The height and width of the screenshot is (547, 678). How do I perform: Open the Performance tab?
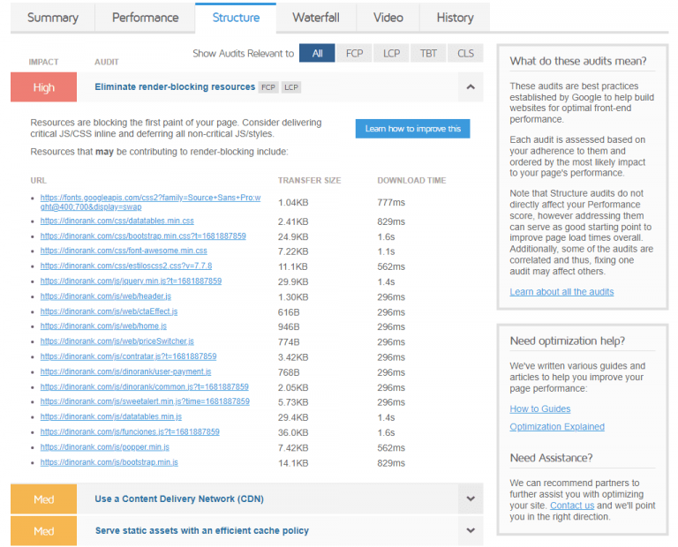(x=146, y=18)
